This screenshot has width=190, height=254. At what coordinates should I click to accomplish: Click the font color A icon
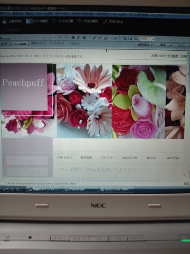[x=106, y=38]
